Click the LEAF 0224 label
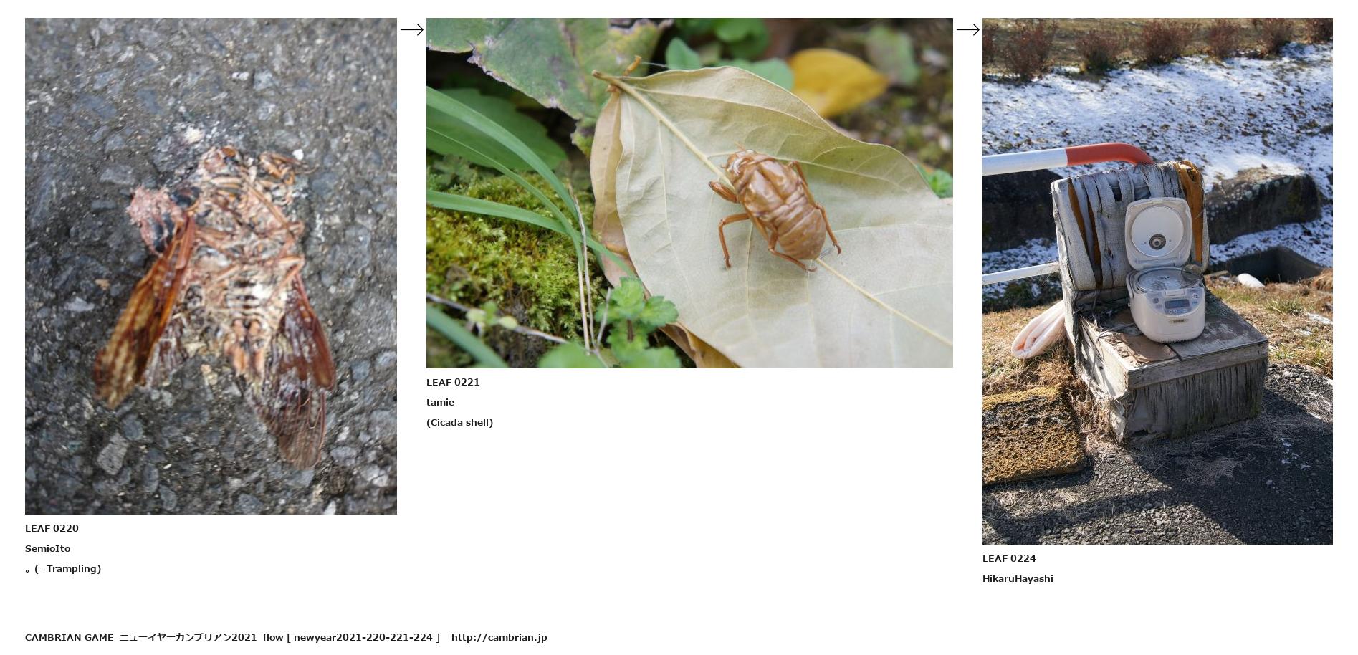1358x655 pixels. (x=1009, y=558)
